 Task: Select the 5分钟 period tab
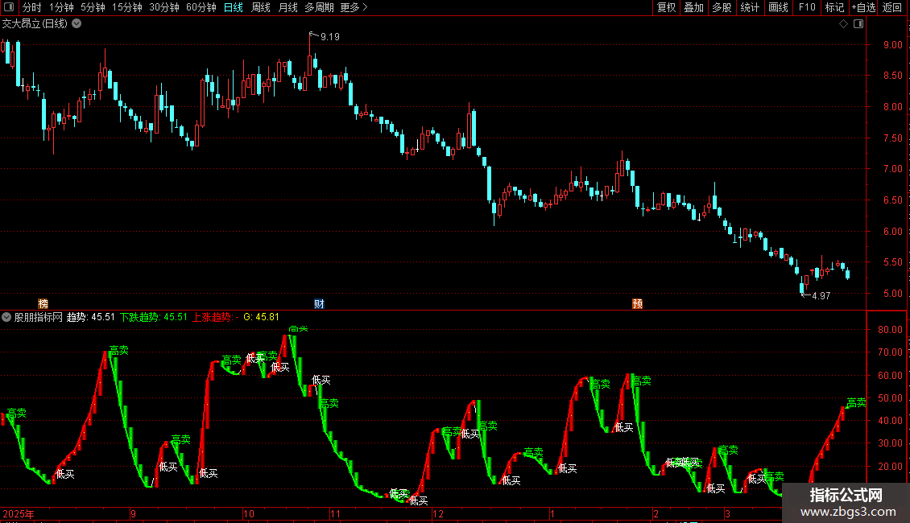(x=93, y=7)
